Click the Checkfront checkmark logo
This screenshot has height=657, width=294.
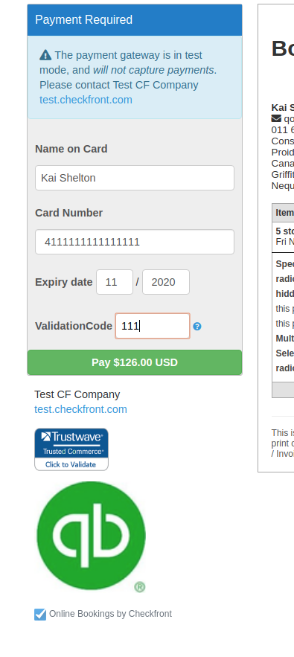pyautogui.click(x=40, y=615)
